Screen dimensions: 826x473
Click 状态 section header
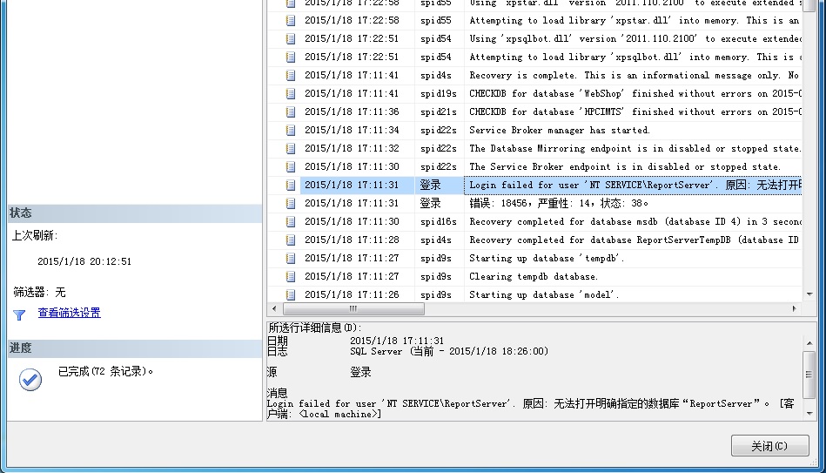pos(134,213)
